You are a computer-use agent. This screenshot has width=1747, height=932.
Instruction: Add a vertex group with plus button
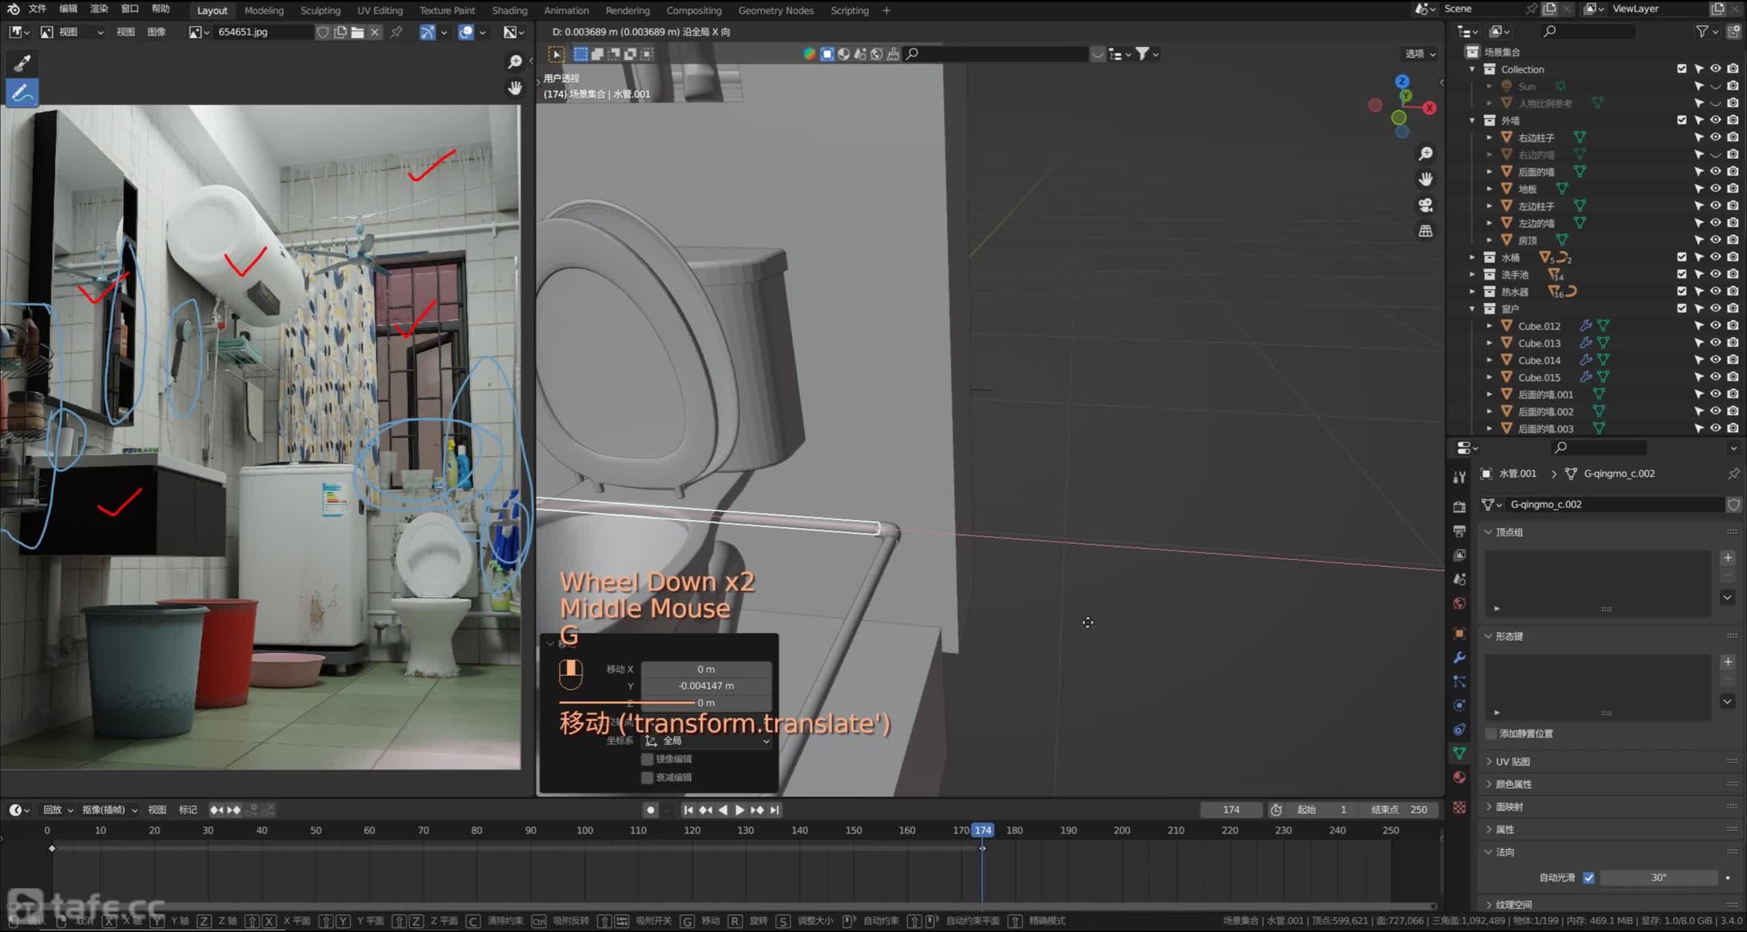click(1728, 558)
